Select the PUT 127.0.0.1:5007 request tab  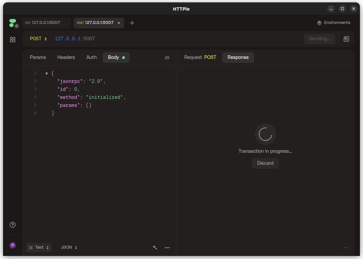tap(46, 23)
